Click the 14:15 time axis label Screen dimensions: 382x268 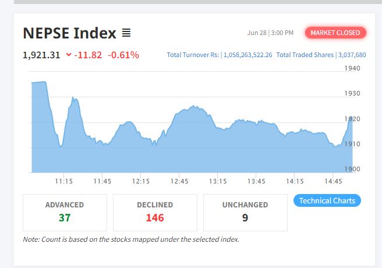tap(295, 181)
